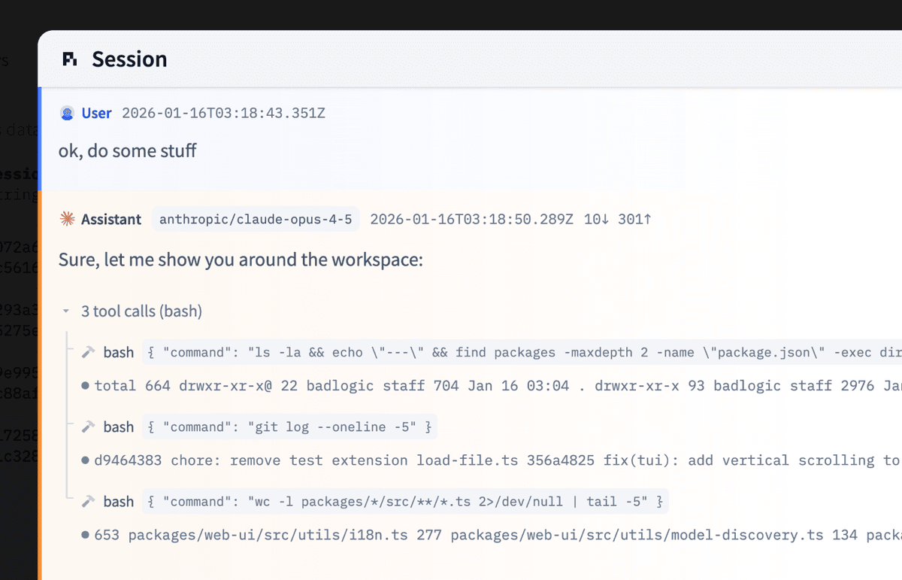
Task: Click the wrench icon beside the git log command
Action: click(x=89, y=427)
